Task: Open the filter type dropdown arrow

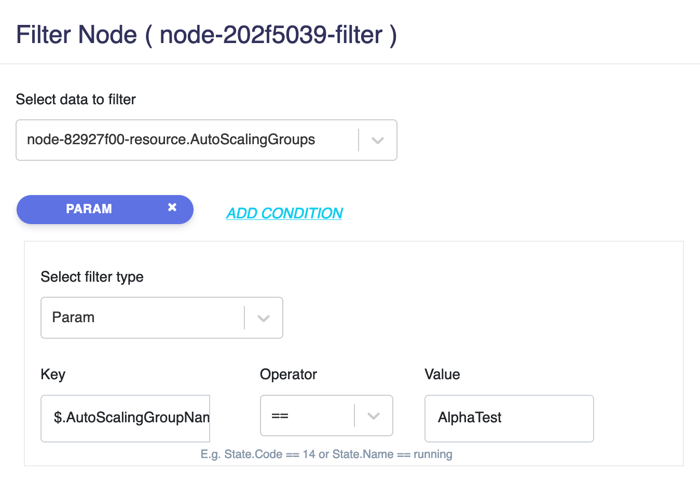Action: pos(264,318)
